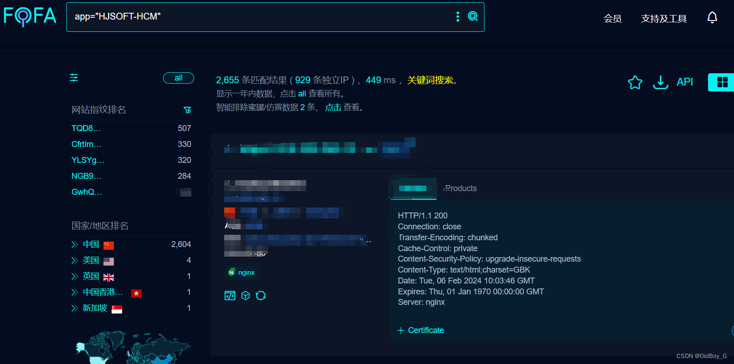734x364 pixels.
Task: Click the world map thumbnail
Action: click(132, 347)
